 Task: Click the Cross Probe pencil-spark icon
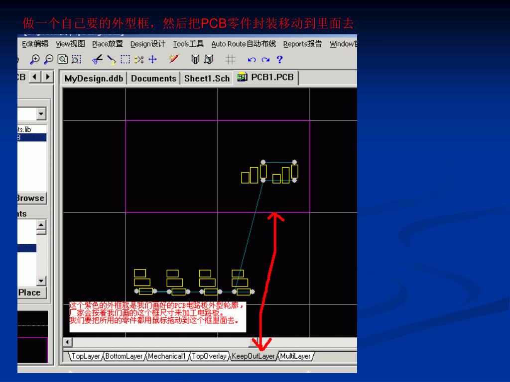click(174, 59)
